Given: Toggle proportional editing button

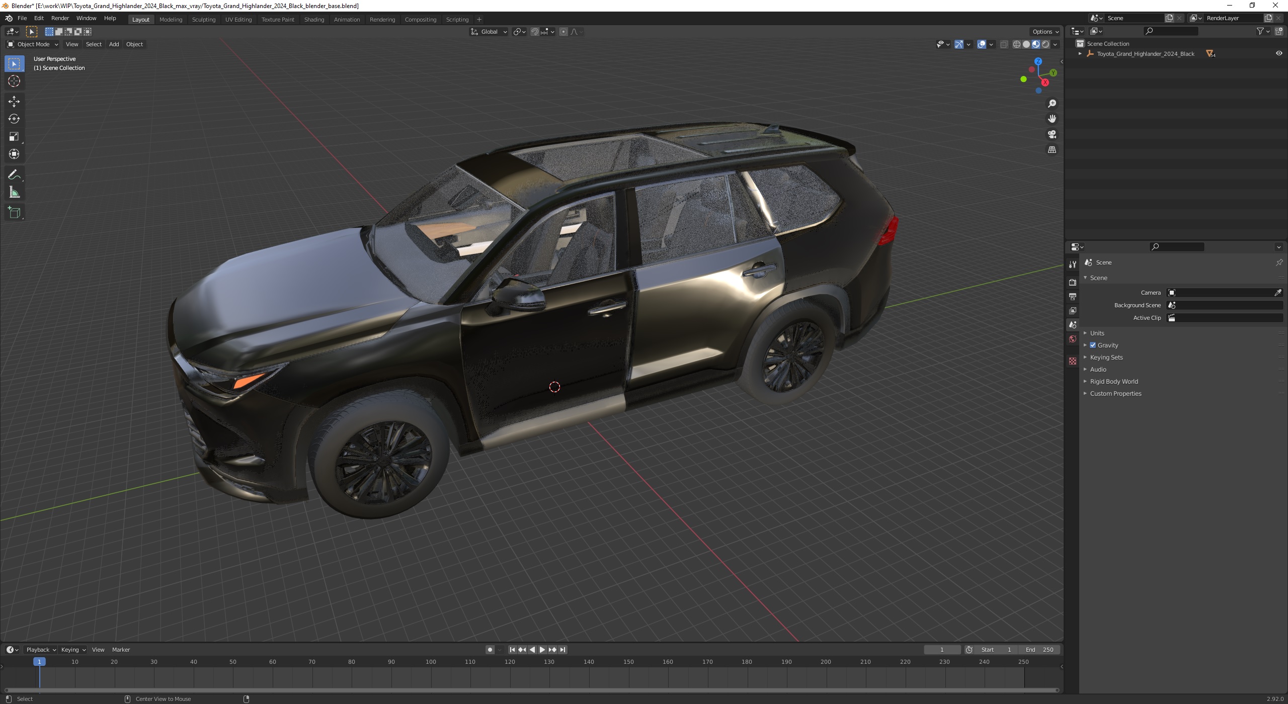Looking at the screenshot, I should tap(563, 32).
